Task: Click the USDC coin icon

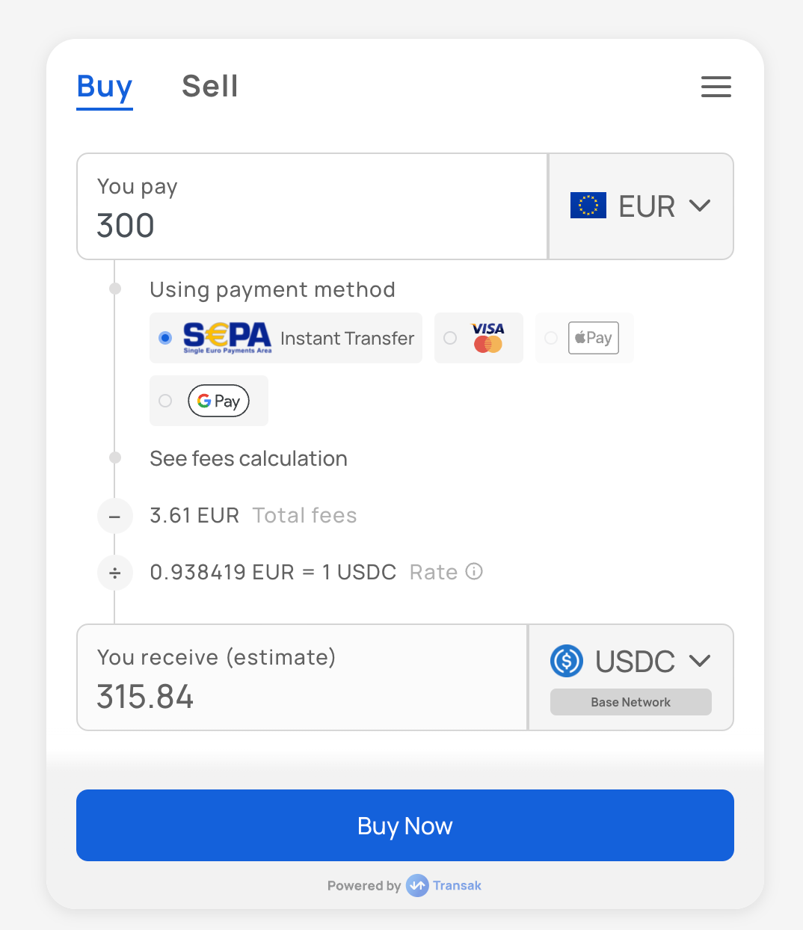Action: pyautogui.click(x=567, y=661)
